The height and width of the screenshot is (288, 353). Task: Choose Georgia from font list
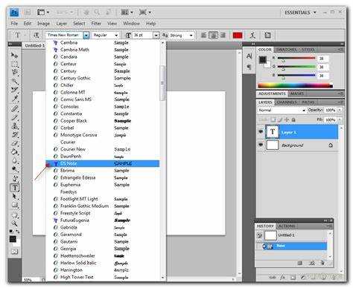103,249
